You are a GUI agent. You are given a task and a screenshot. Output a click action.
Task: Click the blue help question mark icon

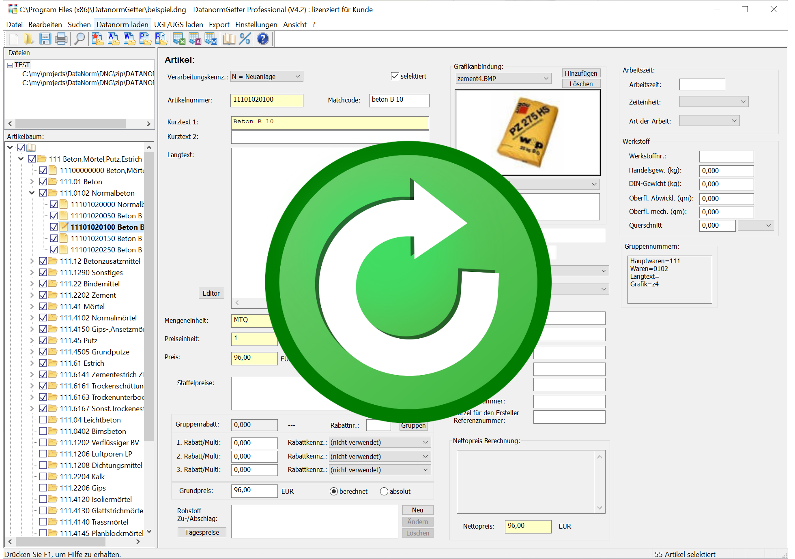[263, 39]
